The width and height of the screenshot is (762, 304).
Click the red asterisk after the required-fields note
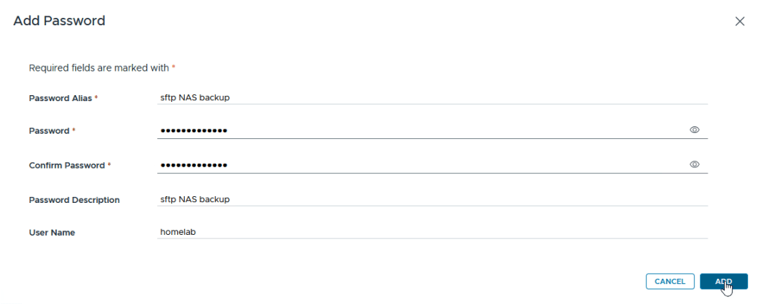coord(174,68)
